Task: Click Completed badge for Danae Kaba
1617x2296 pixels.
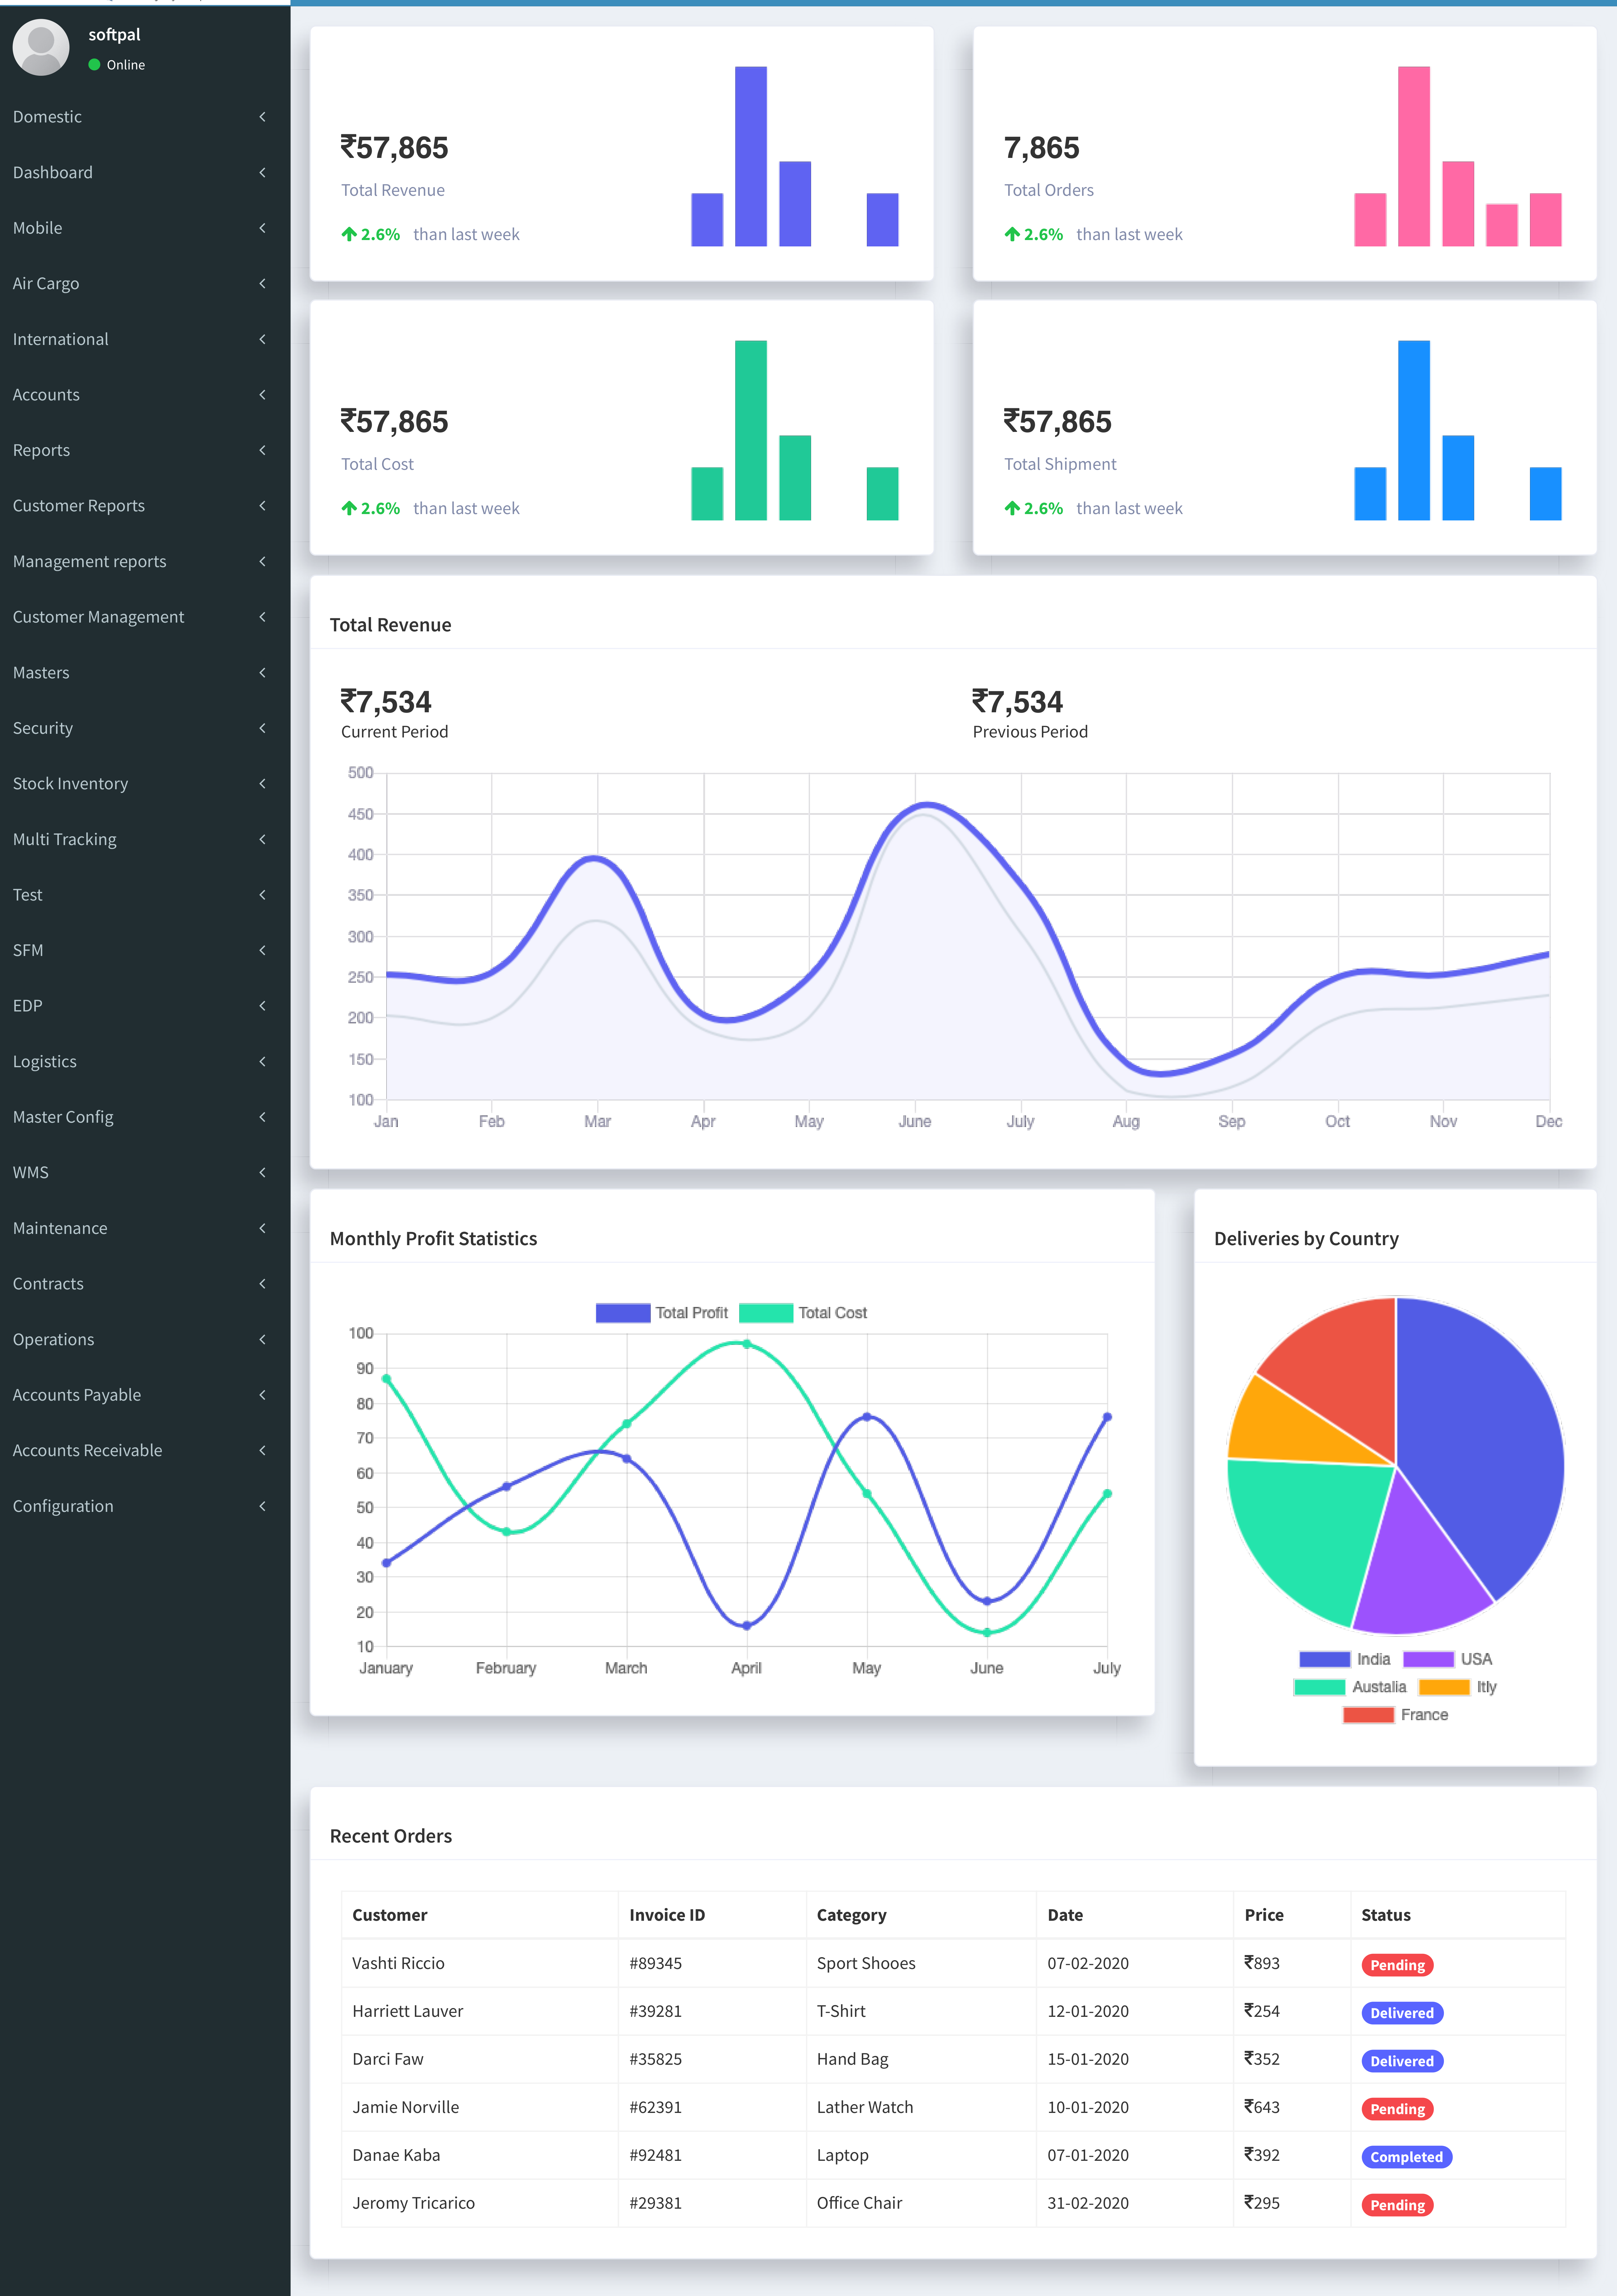Action: [1407, 2157]
